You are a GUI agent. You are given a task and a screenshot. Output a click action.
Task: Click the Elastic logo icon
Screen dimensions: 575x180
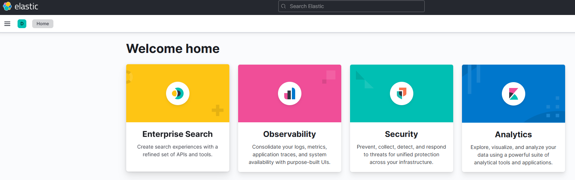(7, 6)
